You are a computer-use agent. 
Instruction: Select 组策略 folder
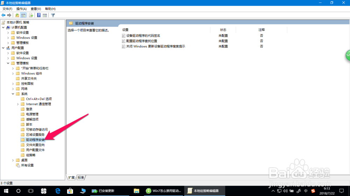[x=30, y=155]
